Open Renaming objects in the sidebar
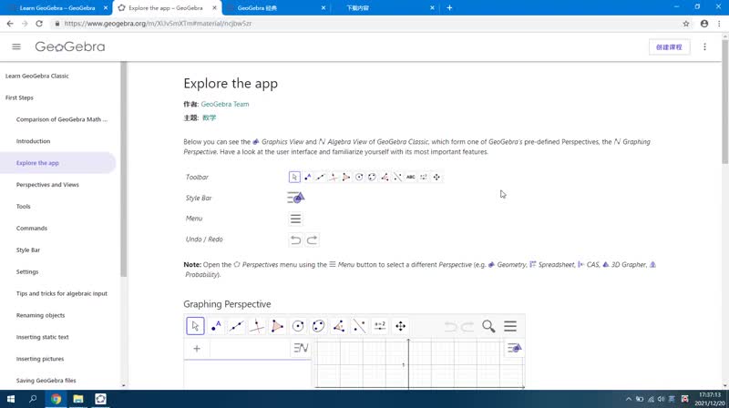729x408 pixels. tap(40, 315)
